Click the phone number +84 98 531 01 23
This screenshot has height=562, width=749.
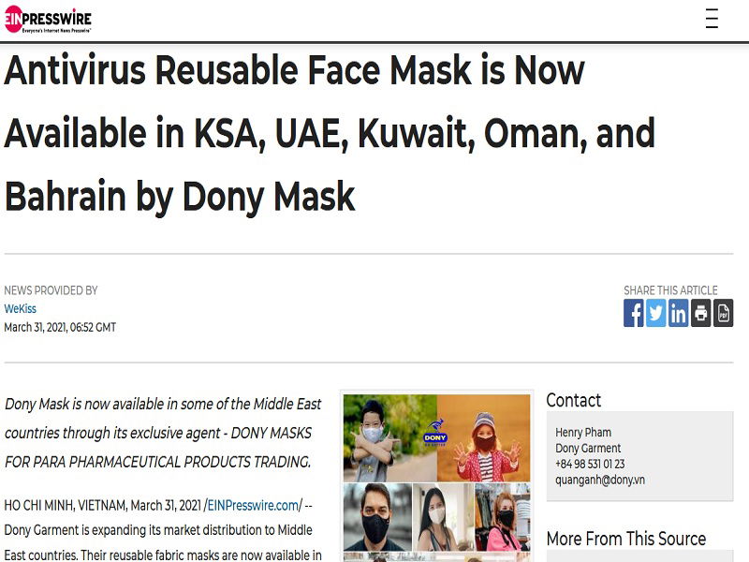pos(590,464)
